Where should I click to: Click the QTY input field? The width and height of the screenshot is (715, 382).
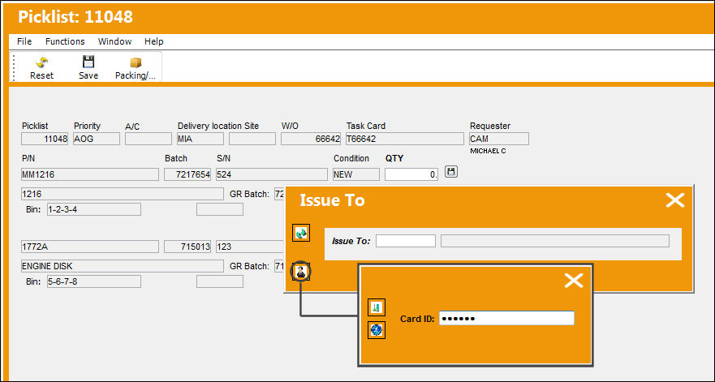pos(411,174)
